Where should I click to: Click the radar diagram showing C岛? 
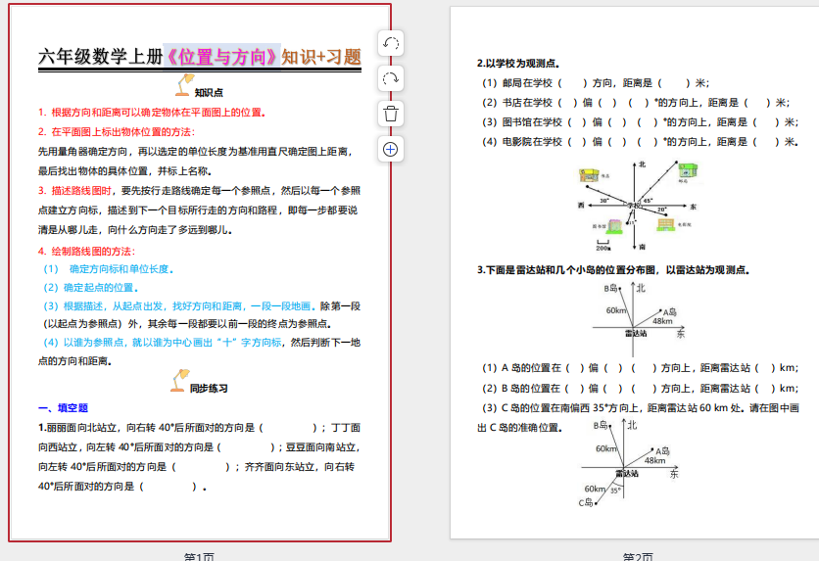(630, 462)
